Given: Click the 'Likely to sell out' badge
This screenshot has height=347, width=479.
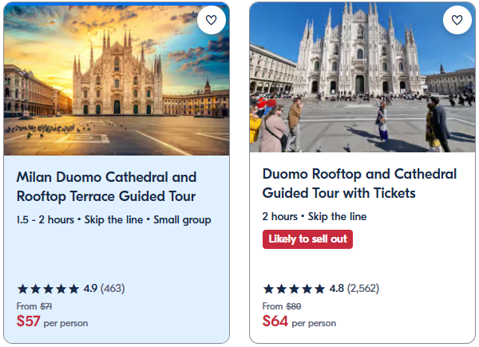Looking at the screenshot, I should [x=307, y=239].
